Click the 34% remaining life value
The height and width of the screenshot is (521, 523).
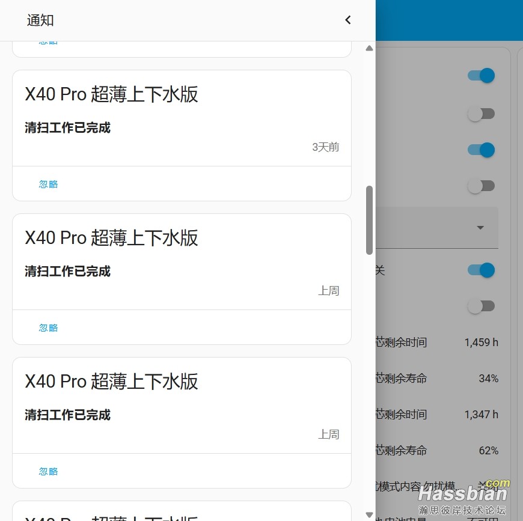tap(489, 379)
